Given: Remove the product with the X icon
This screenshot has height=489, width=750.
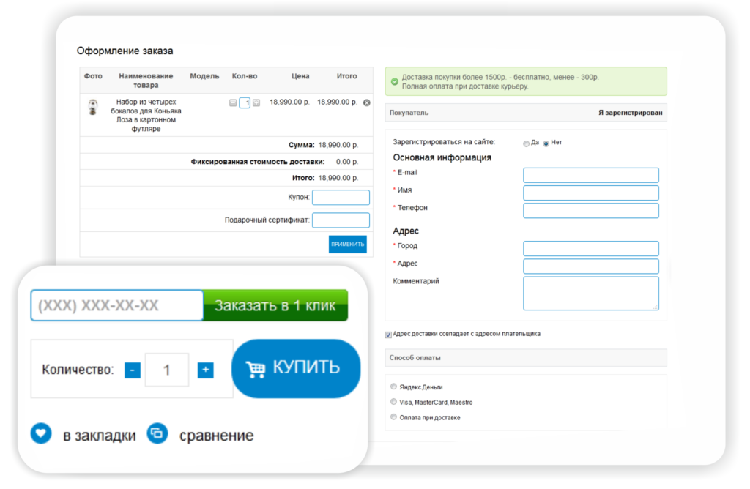Looking at the screenshot, I should click(367, 103).
